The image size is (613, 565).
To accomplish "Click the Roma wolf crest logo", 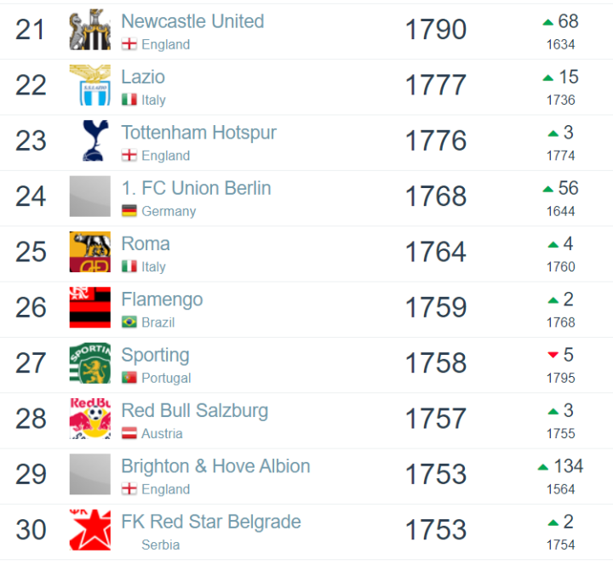I will coord(89,252).
